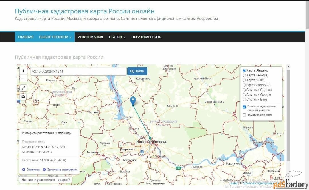Uncheck Показать кадастровые границы участков
The image size is (309, 190).
244,107
